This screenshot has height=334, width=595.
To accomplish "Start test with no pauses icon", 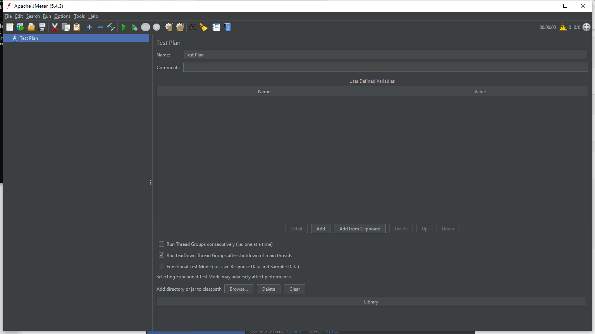I will click(x=134, y=27).
